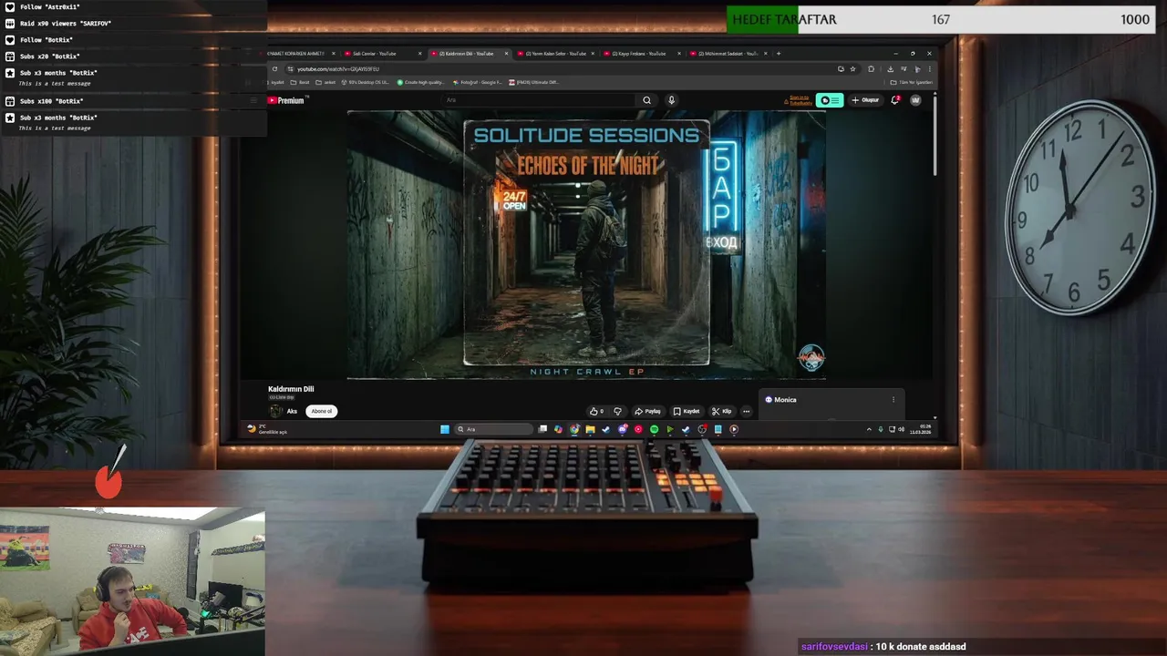Open Windows Start menu
Viewport: 1167px width, 656px height.
click(445, 429)
